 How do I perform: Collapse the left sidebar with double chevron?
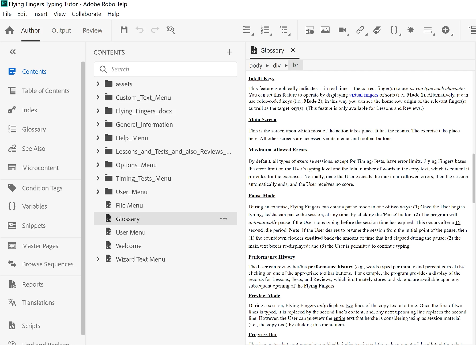click(13, 52)
